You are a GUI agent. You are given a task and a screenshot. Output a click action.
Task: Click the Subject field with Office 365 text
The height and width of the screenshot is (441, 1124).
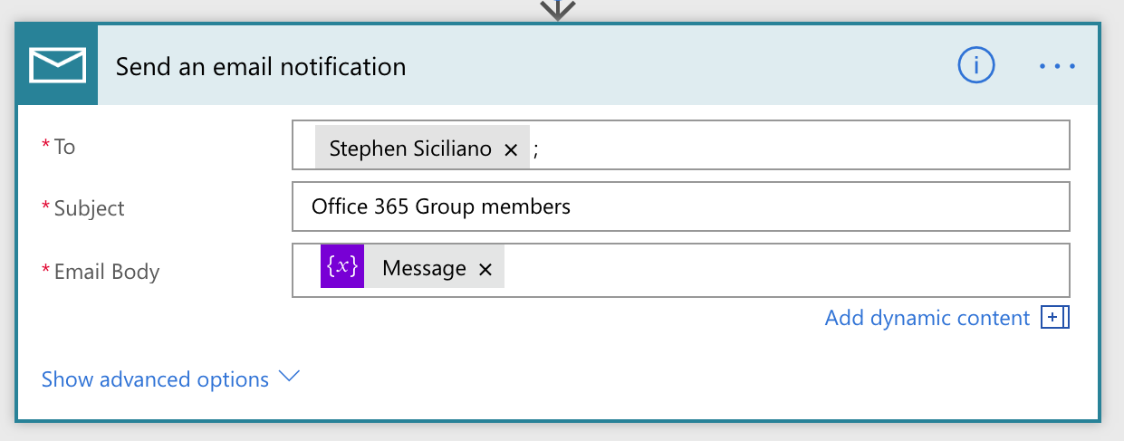pyautogui.click(x=679, y=206)
